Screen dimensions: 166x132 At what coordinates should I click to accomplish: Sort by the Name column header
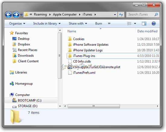click(x=72, y=31)
